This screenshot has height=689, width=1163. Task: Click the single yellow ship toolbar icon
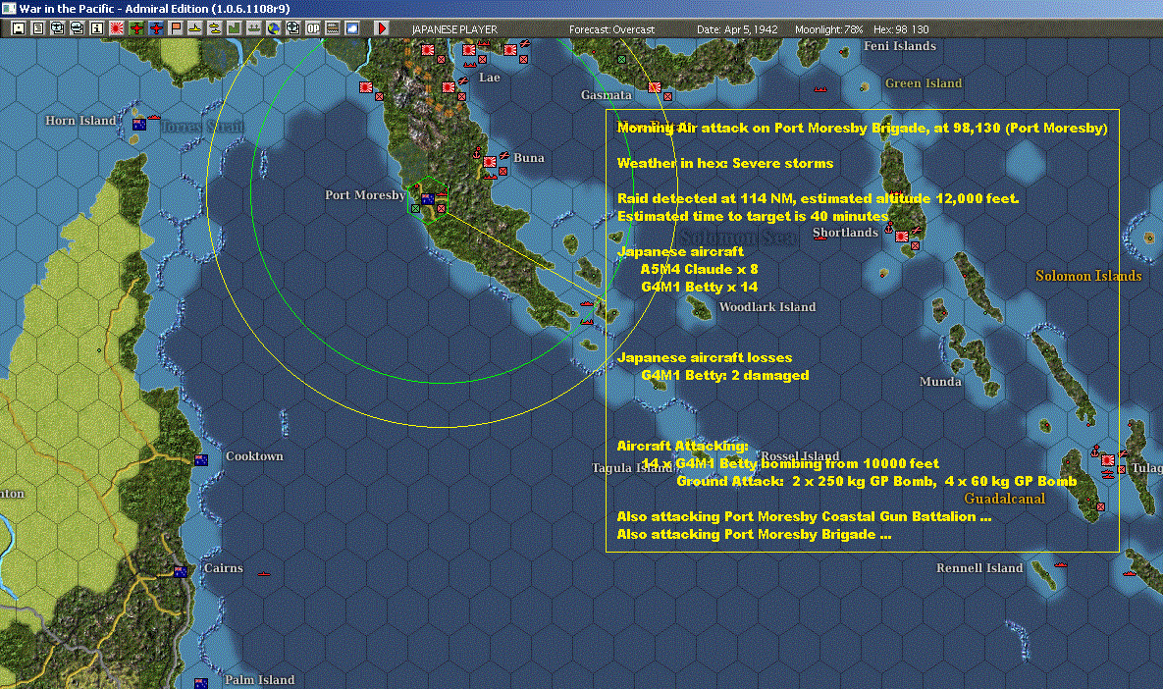(x=195, y=28)
